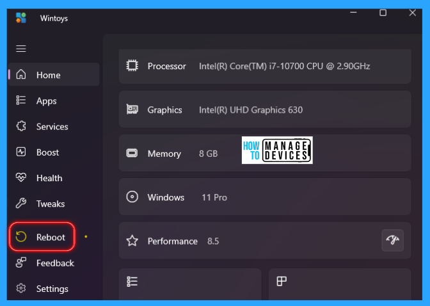Close the Wintoys window
The width and height of the screenshot is (430, 306).
click(x=413, y=13)
